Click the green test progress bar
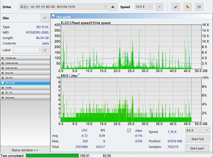The width and height of the screenshot is (213, 158). 52,156
